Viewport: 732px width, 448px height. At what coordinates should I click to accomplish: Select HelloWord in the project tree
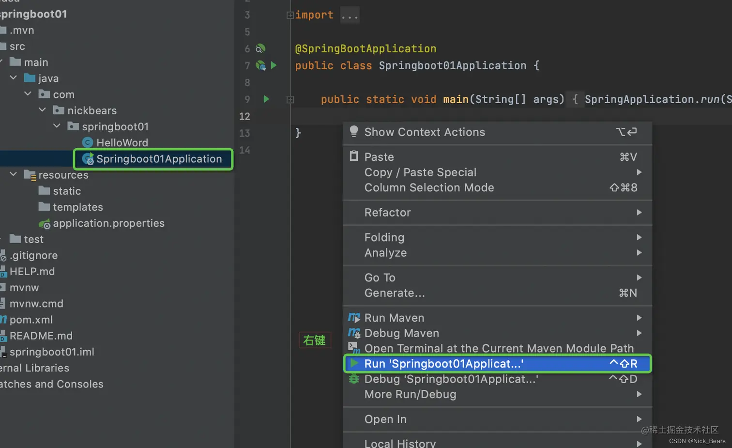coord(122,142)
